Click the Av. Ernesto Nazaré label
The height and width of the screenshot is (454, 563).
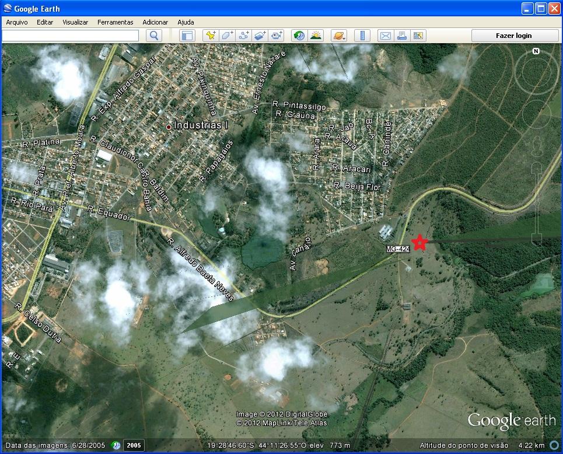click(268, 82)
